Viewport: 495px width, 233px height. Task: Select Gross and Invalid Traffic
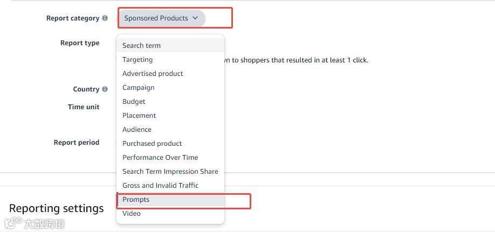coord(160,186)
